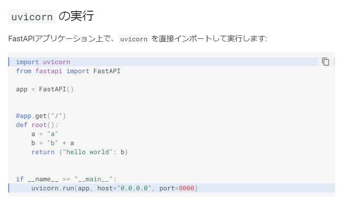Image resolution: width=349 pixels, height=208 pixels.
Task: Click the 'return {"hello world": b}' line
Action: (79, 152)
